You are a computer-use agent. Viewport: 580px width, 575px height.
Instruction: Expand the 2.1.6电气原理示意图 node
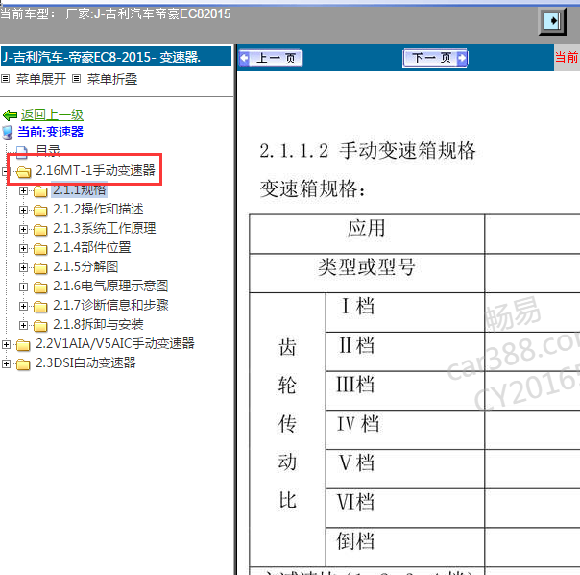coord(23,287)
